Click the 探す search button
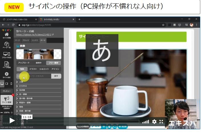 point(56,76)
